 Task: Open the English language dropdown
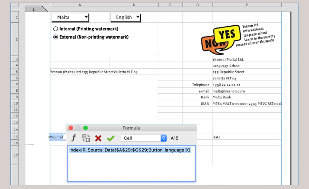pos(125,17)
